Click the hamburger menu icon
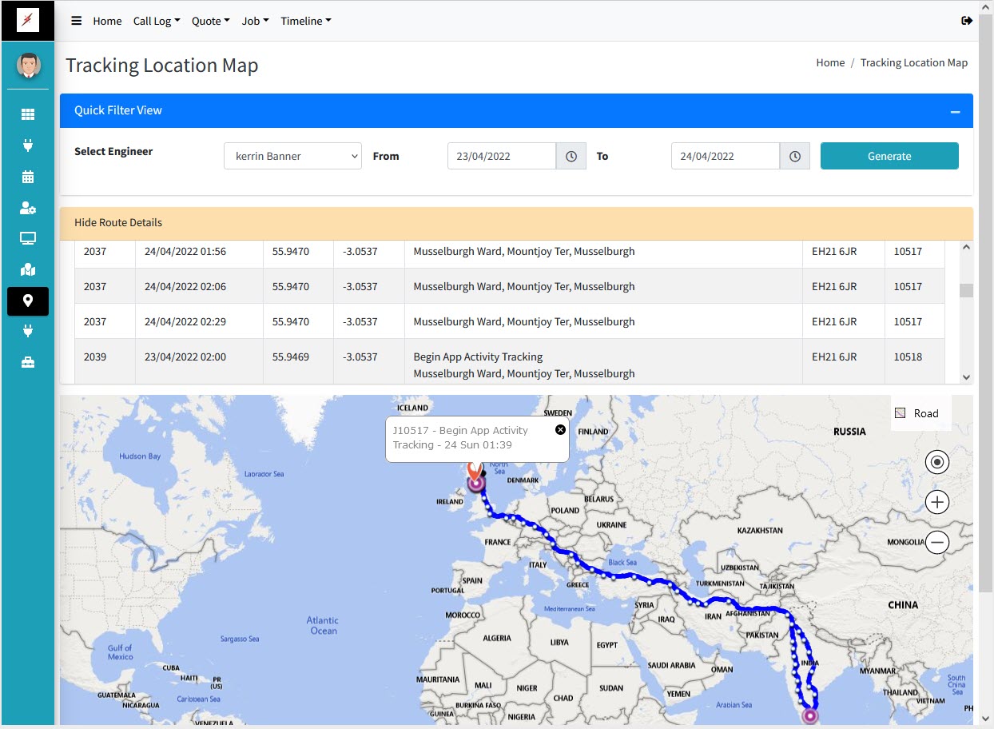 coord(77,21)
